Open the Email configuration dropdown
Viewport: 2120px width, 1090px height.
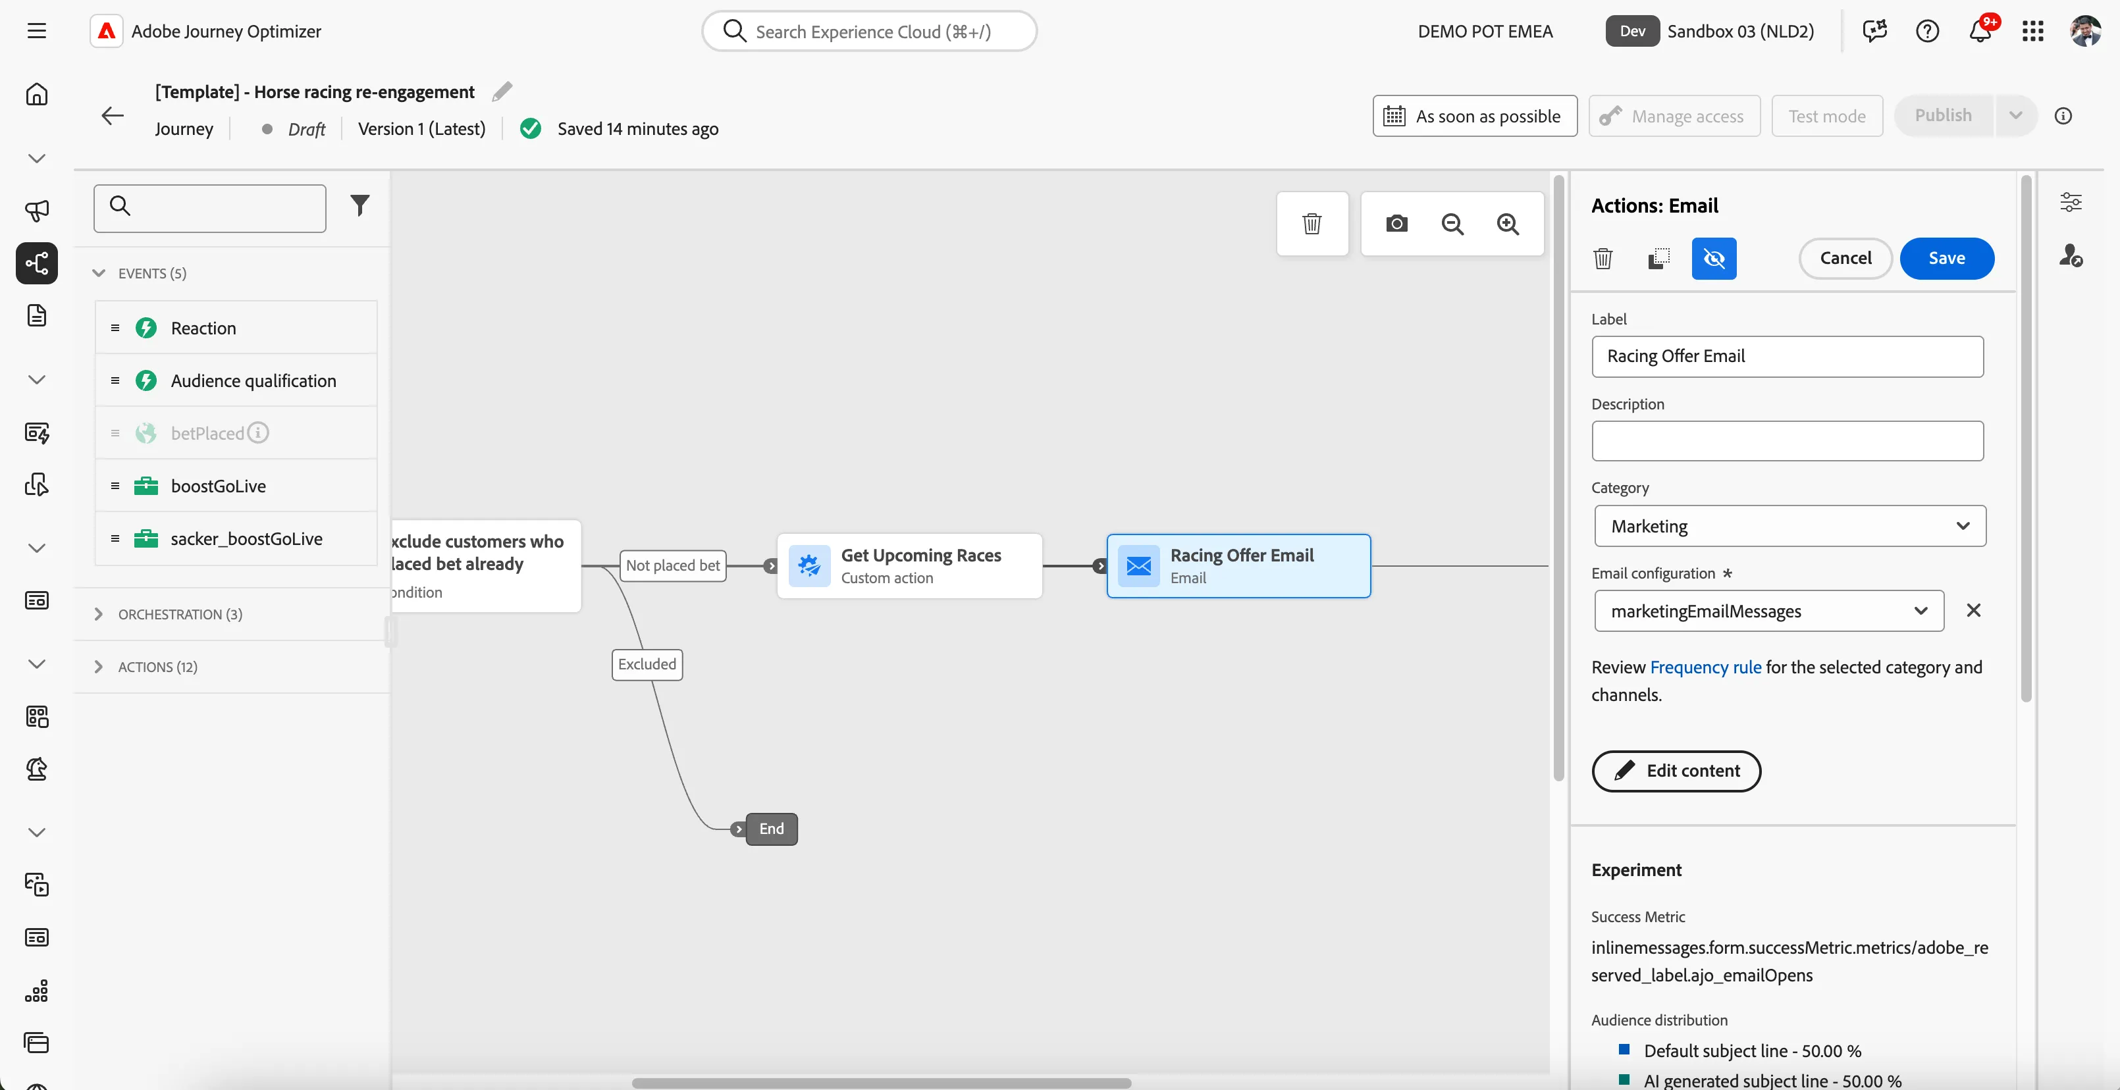coord(1770,610)
